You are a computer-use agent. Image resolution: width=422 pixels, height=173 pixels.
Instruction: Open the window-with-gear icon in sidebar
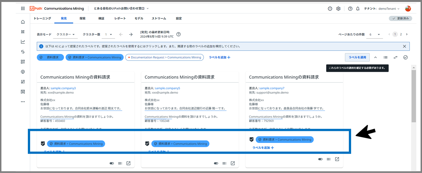[x=23, y=92]
